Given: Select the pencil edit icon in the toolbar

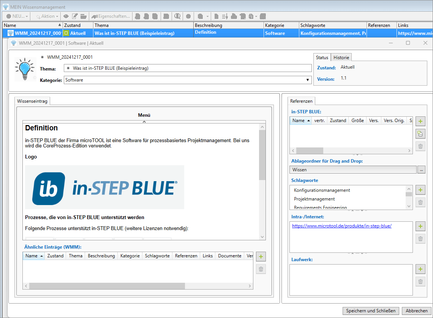Looking at the screenshot, I should [74, 16].
